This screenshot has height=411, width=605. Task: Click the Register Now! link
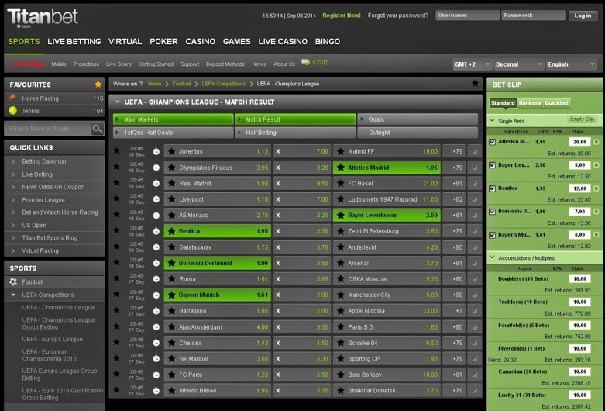point(342,16)
